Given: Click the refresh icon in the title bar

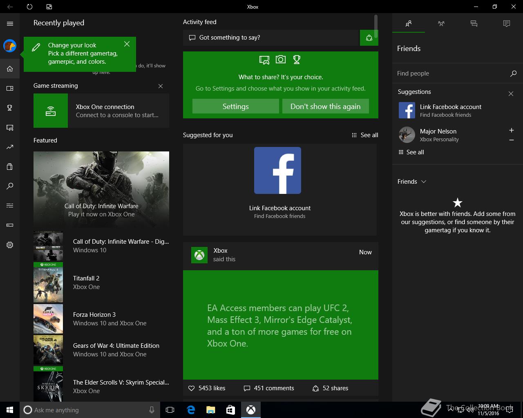Looking at the screenshot, I should tap(29, 7).
